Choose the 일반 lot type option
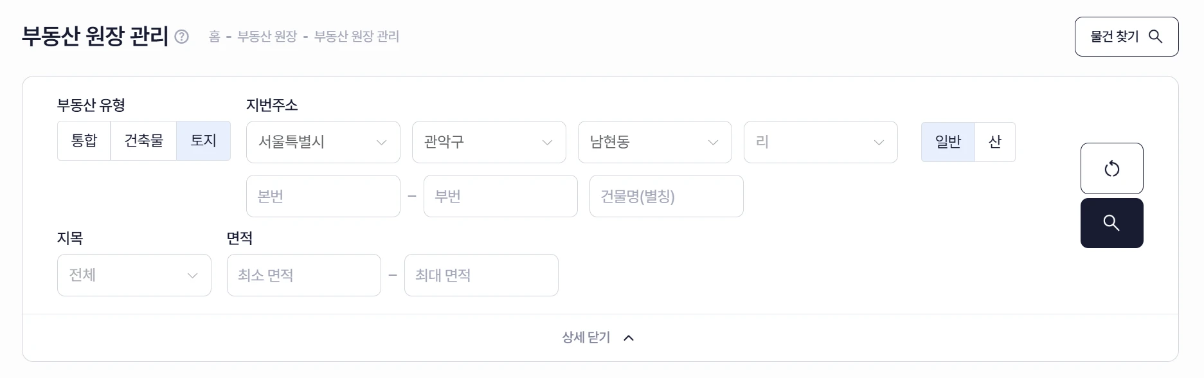The height and width of the screenshot is (378, 1204). (948, 142)
